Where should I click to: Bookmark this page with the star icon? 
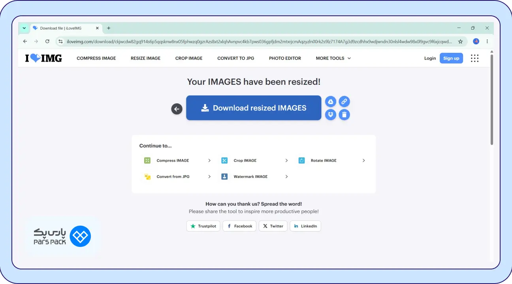[x=460, y=41]
